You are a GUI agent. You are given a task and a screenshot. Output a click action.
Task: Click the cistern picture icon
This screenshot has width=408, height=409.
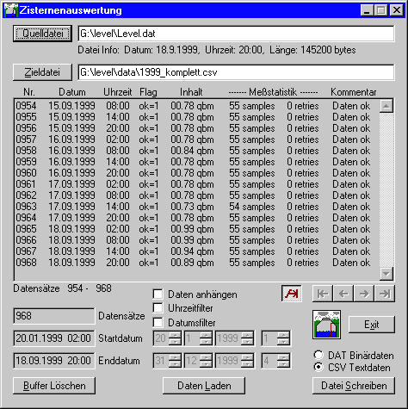[327, 325]
